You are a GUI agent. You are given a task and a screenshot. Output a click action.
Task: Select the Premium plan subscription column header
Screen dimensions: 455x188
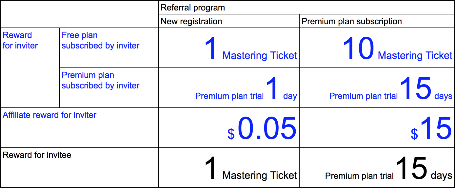(377, 21)
